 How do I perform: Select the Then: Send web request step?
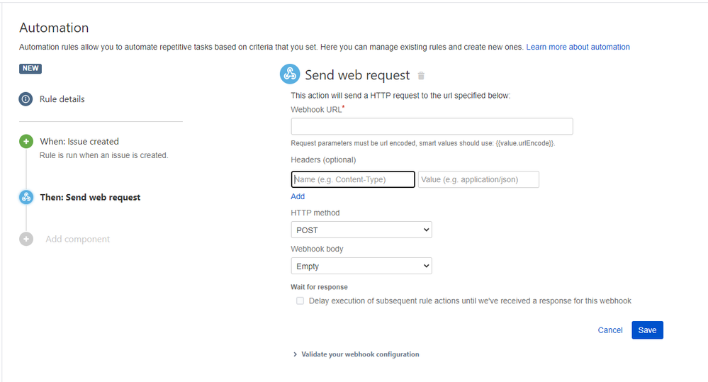[x=90, y=198]
